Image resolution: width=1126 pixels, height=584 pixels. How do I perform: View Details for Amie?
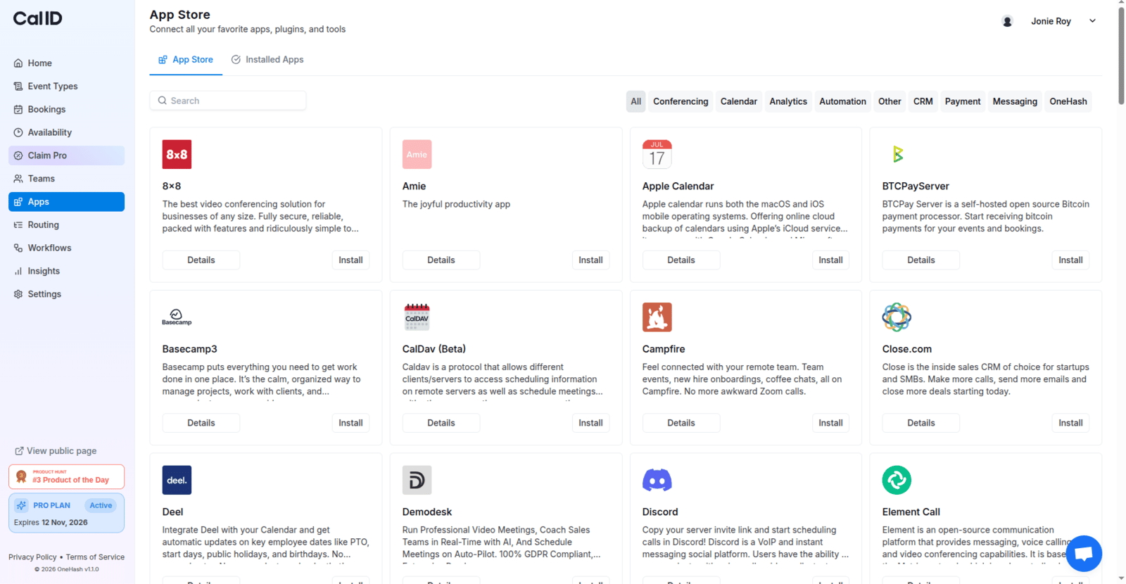point(441,260)
